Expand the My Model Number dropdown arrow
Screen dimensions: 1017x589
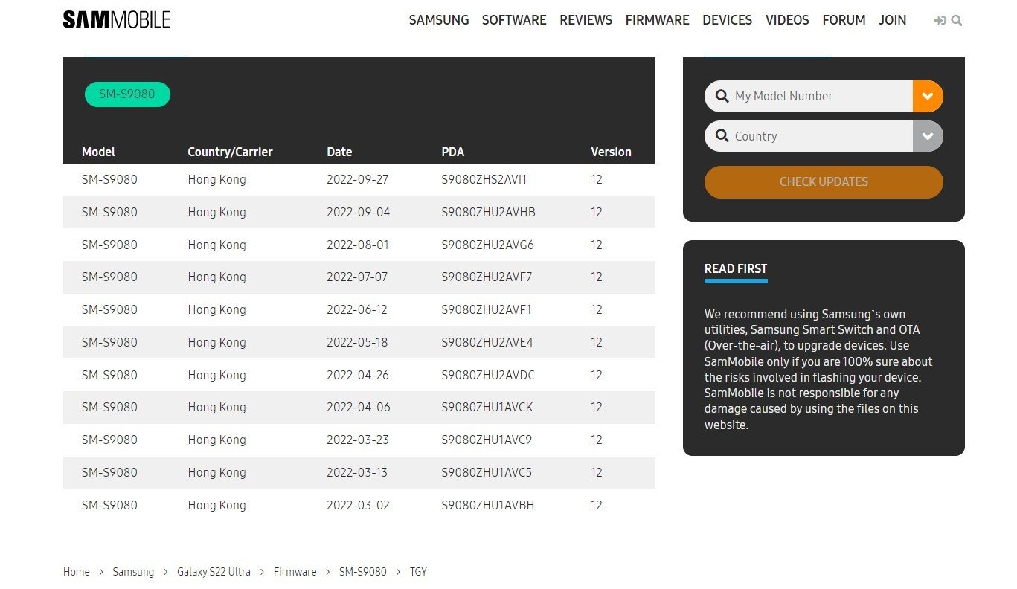(927, 97)
